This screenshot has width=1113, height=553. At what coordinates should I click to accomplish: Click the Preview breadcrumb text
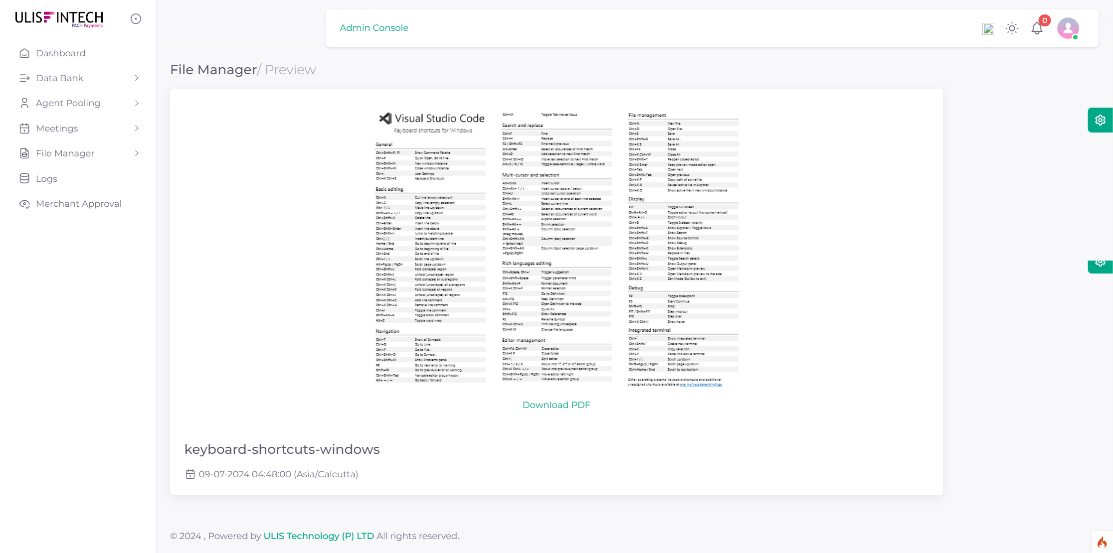[x=290, y=70]
